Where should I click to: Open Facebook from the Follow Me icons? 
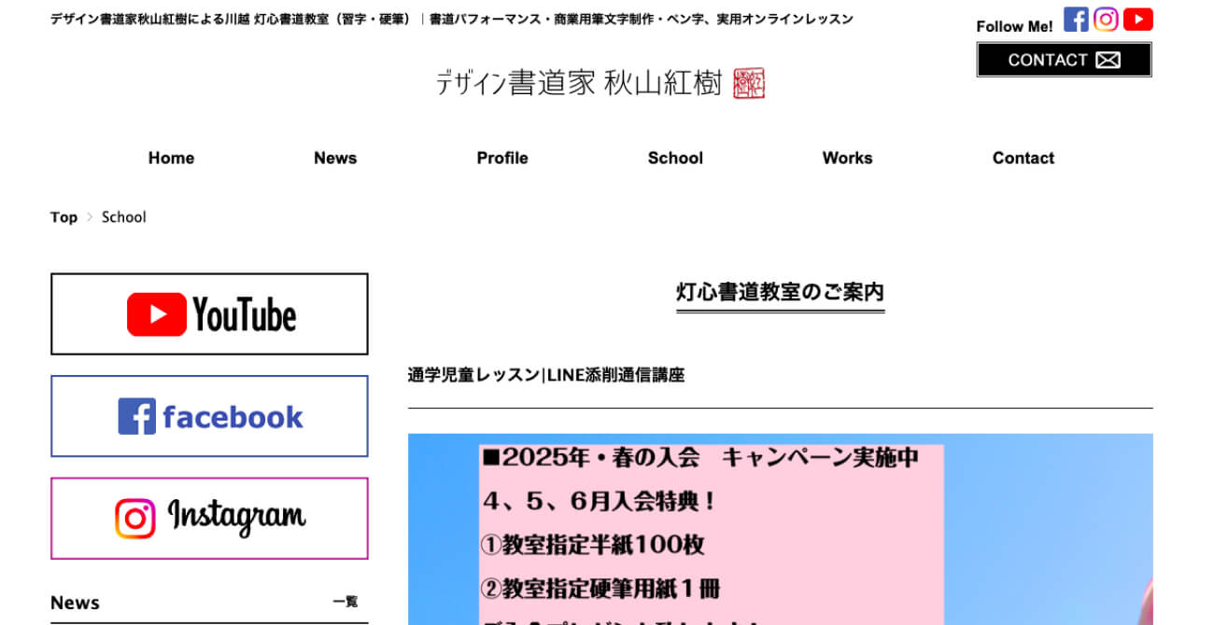(x=1075, y=19)
